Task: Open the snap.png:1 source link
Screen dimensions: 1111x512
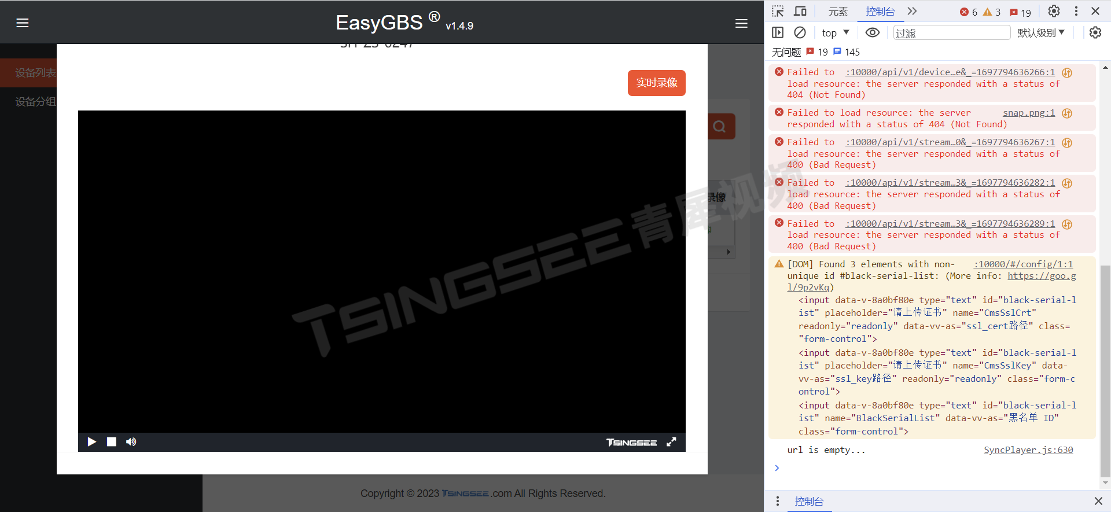Action: click(1029, 113)
